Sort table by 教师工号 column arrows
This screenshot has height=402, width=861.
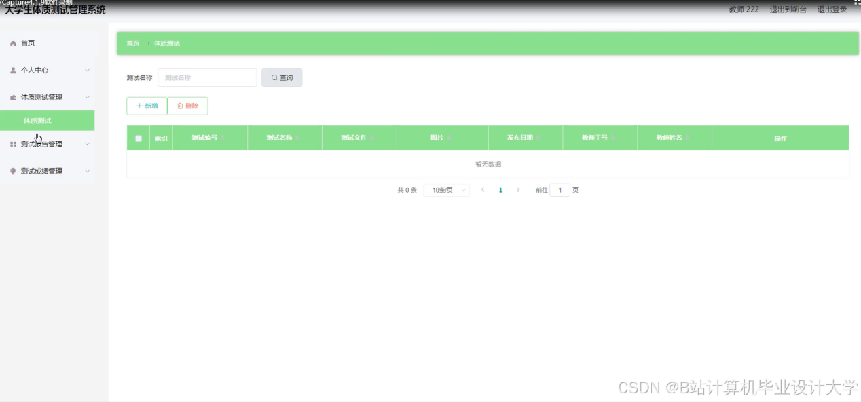point(613,138)
